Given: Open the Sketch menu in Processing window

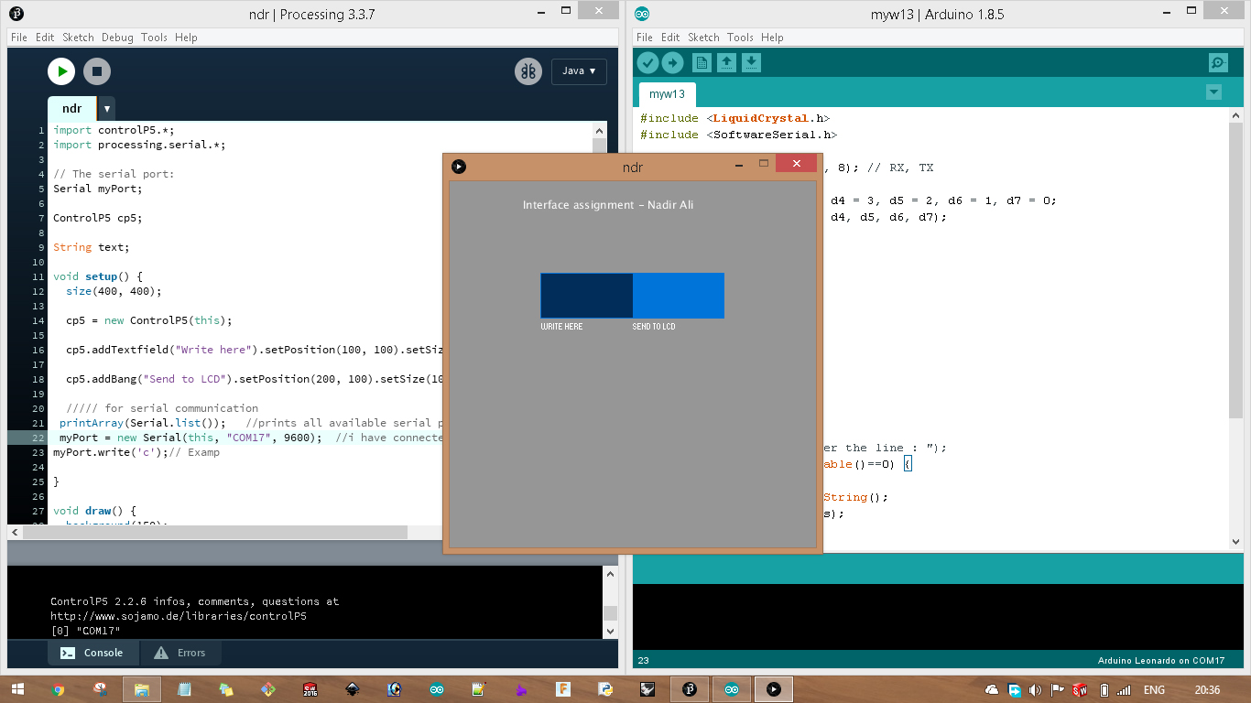Looking at the screenshot, I should click(78, 38).
